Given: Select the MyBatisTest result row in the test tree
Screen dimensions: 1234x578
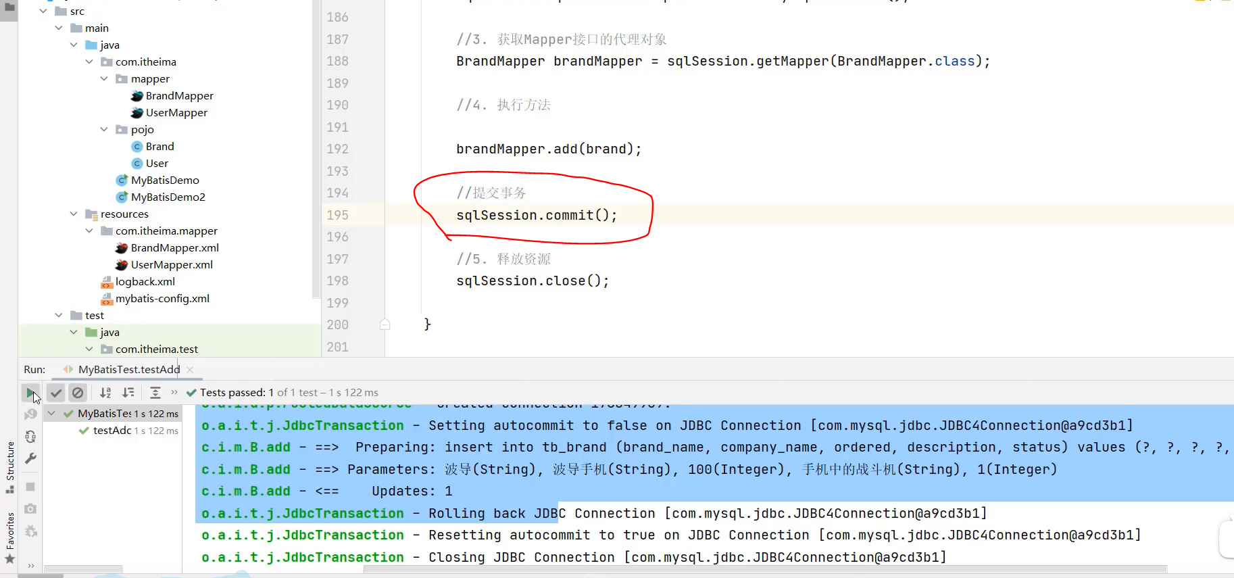Looking at the screenshot, I should coord(112,413).
